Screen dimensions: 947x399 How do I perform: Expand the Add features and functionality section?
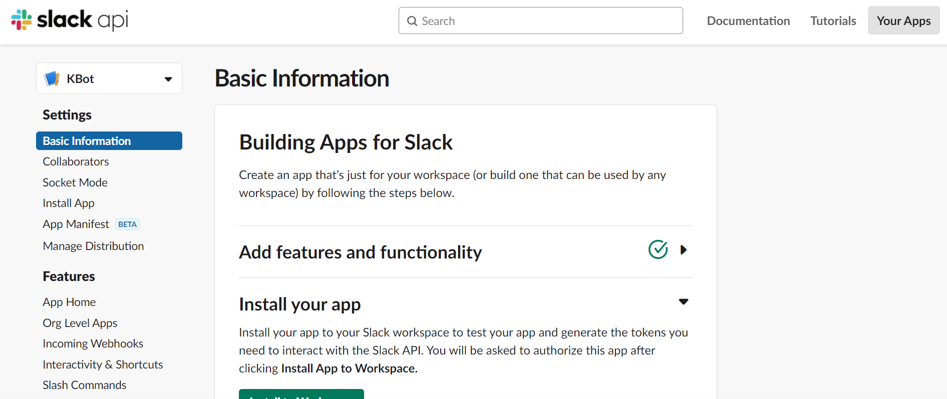click(684, 249)
